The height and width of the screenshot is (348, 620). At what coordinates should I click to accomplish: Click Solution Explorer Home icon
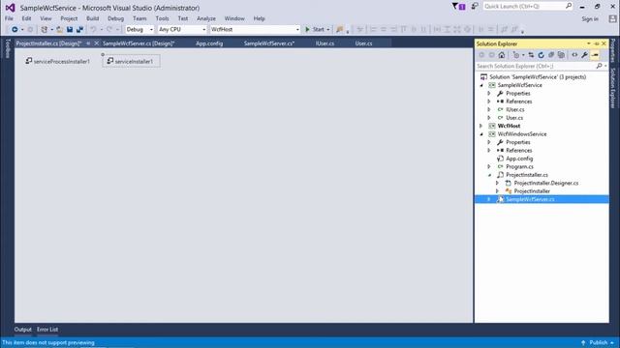tap(502, 55)
